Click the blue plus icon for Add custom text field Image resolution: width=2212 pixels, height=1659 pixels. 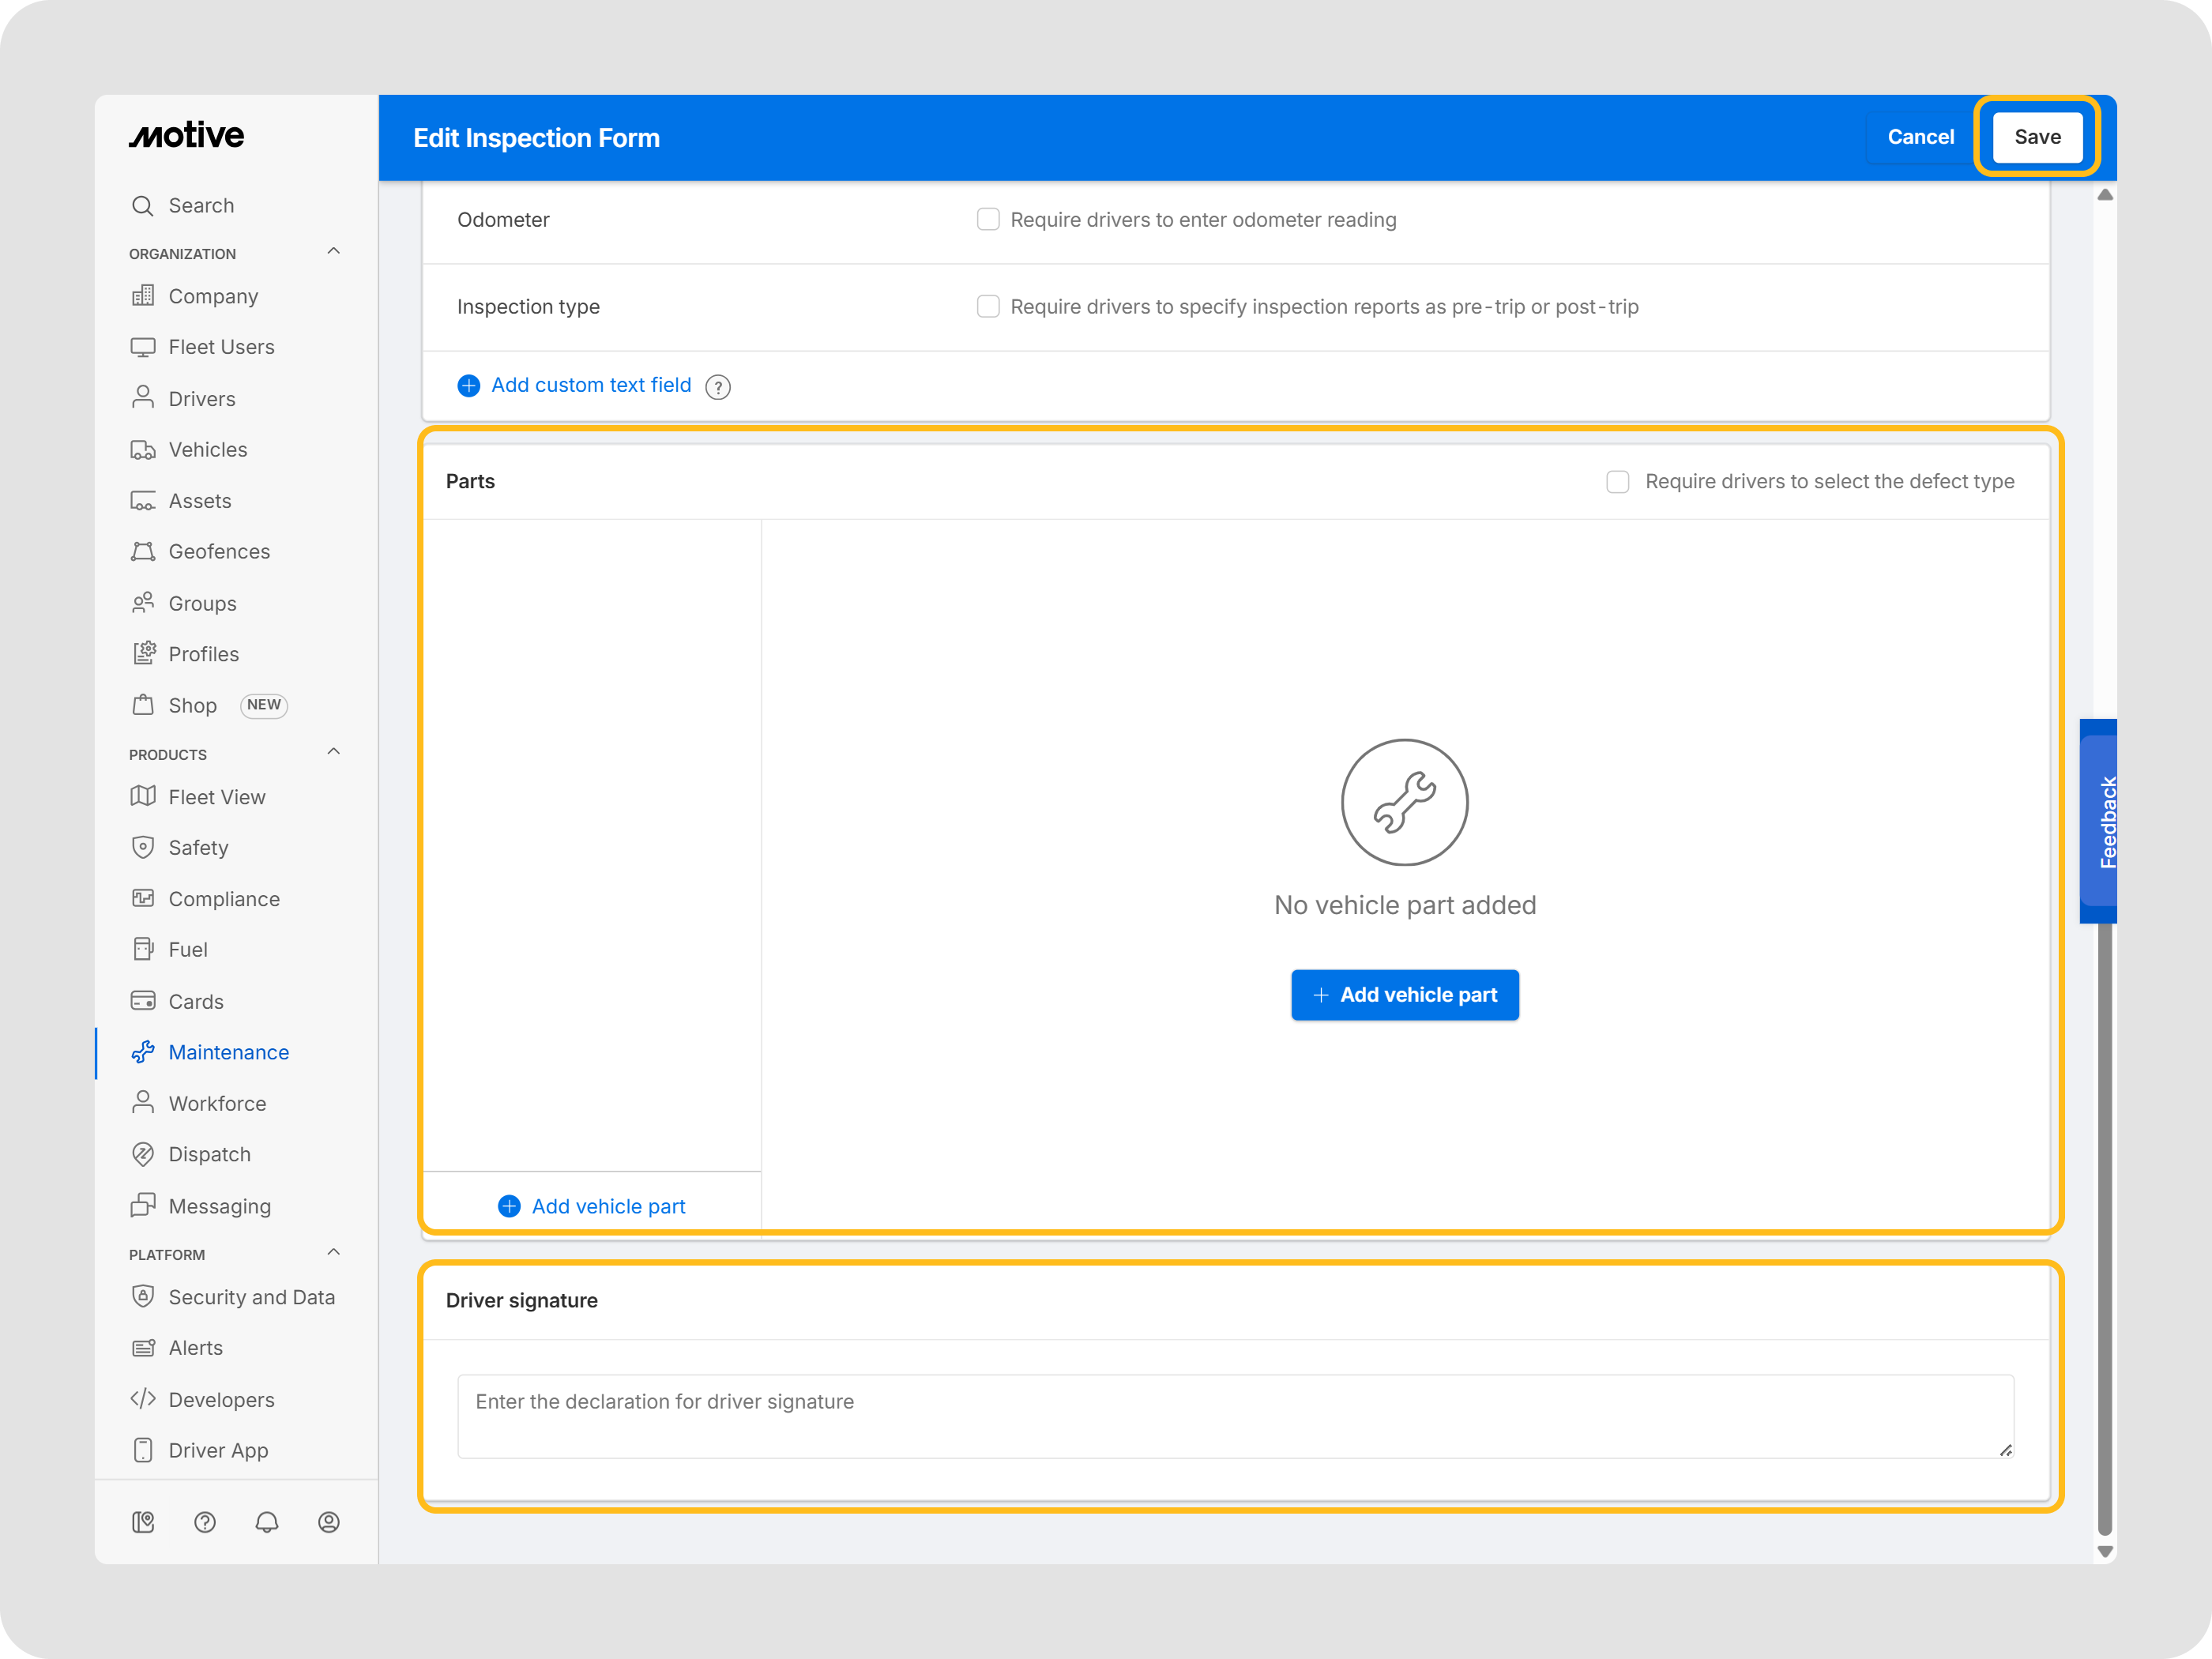tap(469, 386)
